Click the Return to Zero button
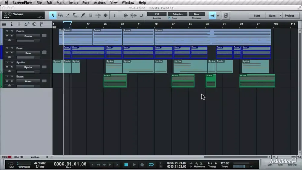Viewport: 302px width, 170px height. click(117, 165)
